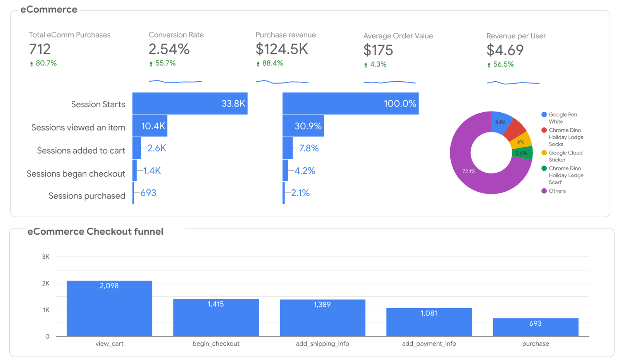Click the 2.6K Sessions added to cart label

(157, 148)
